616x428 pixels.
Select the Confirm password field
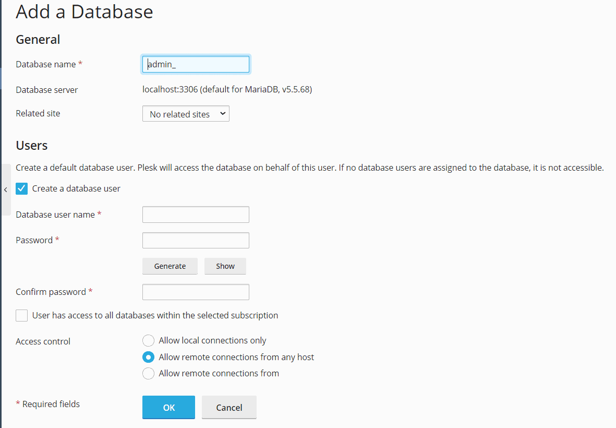[196, 292]
